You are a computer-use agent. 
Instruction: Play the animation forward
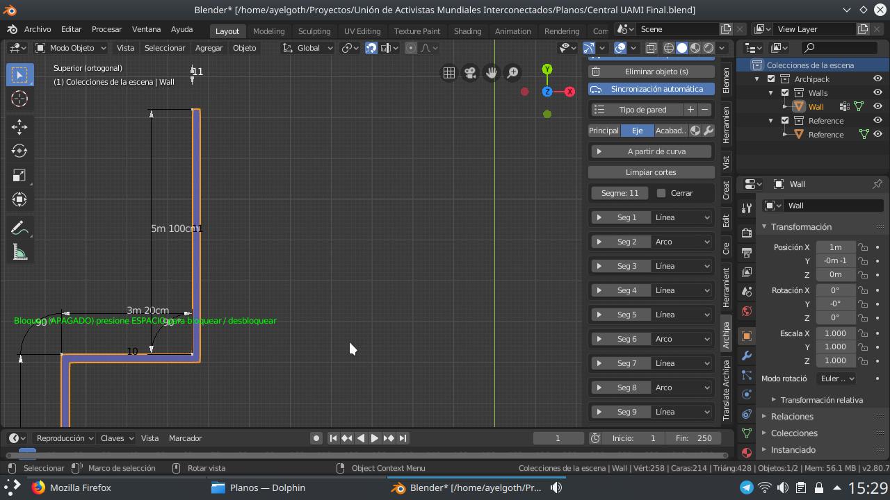click(x=374, y=438)
